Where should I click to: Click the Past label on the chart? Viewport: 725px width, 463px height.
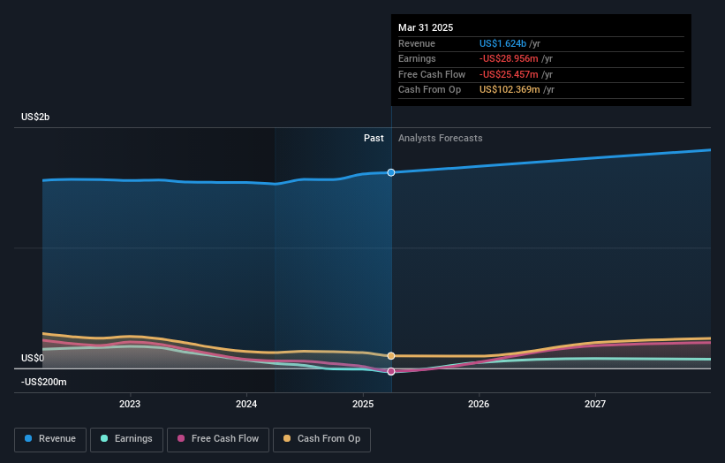coord(374,138)
